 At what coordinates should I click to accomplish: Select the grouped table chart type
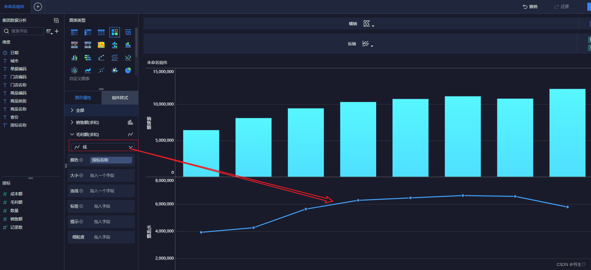74,32
